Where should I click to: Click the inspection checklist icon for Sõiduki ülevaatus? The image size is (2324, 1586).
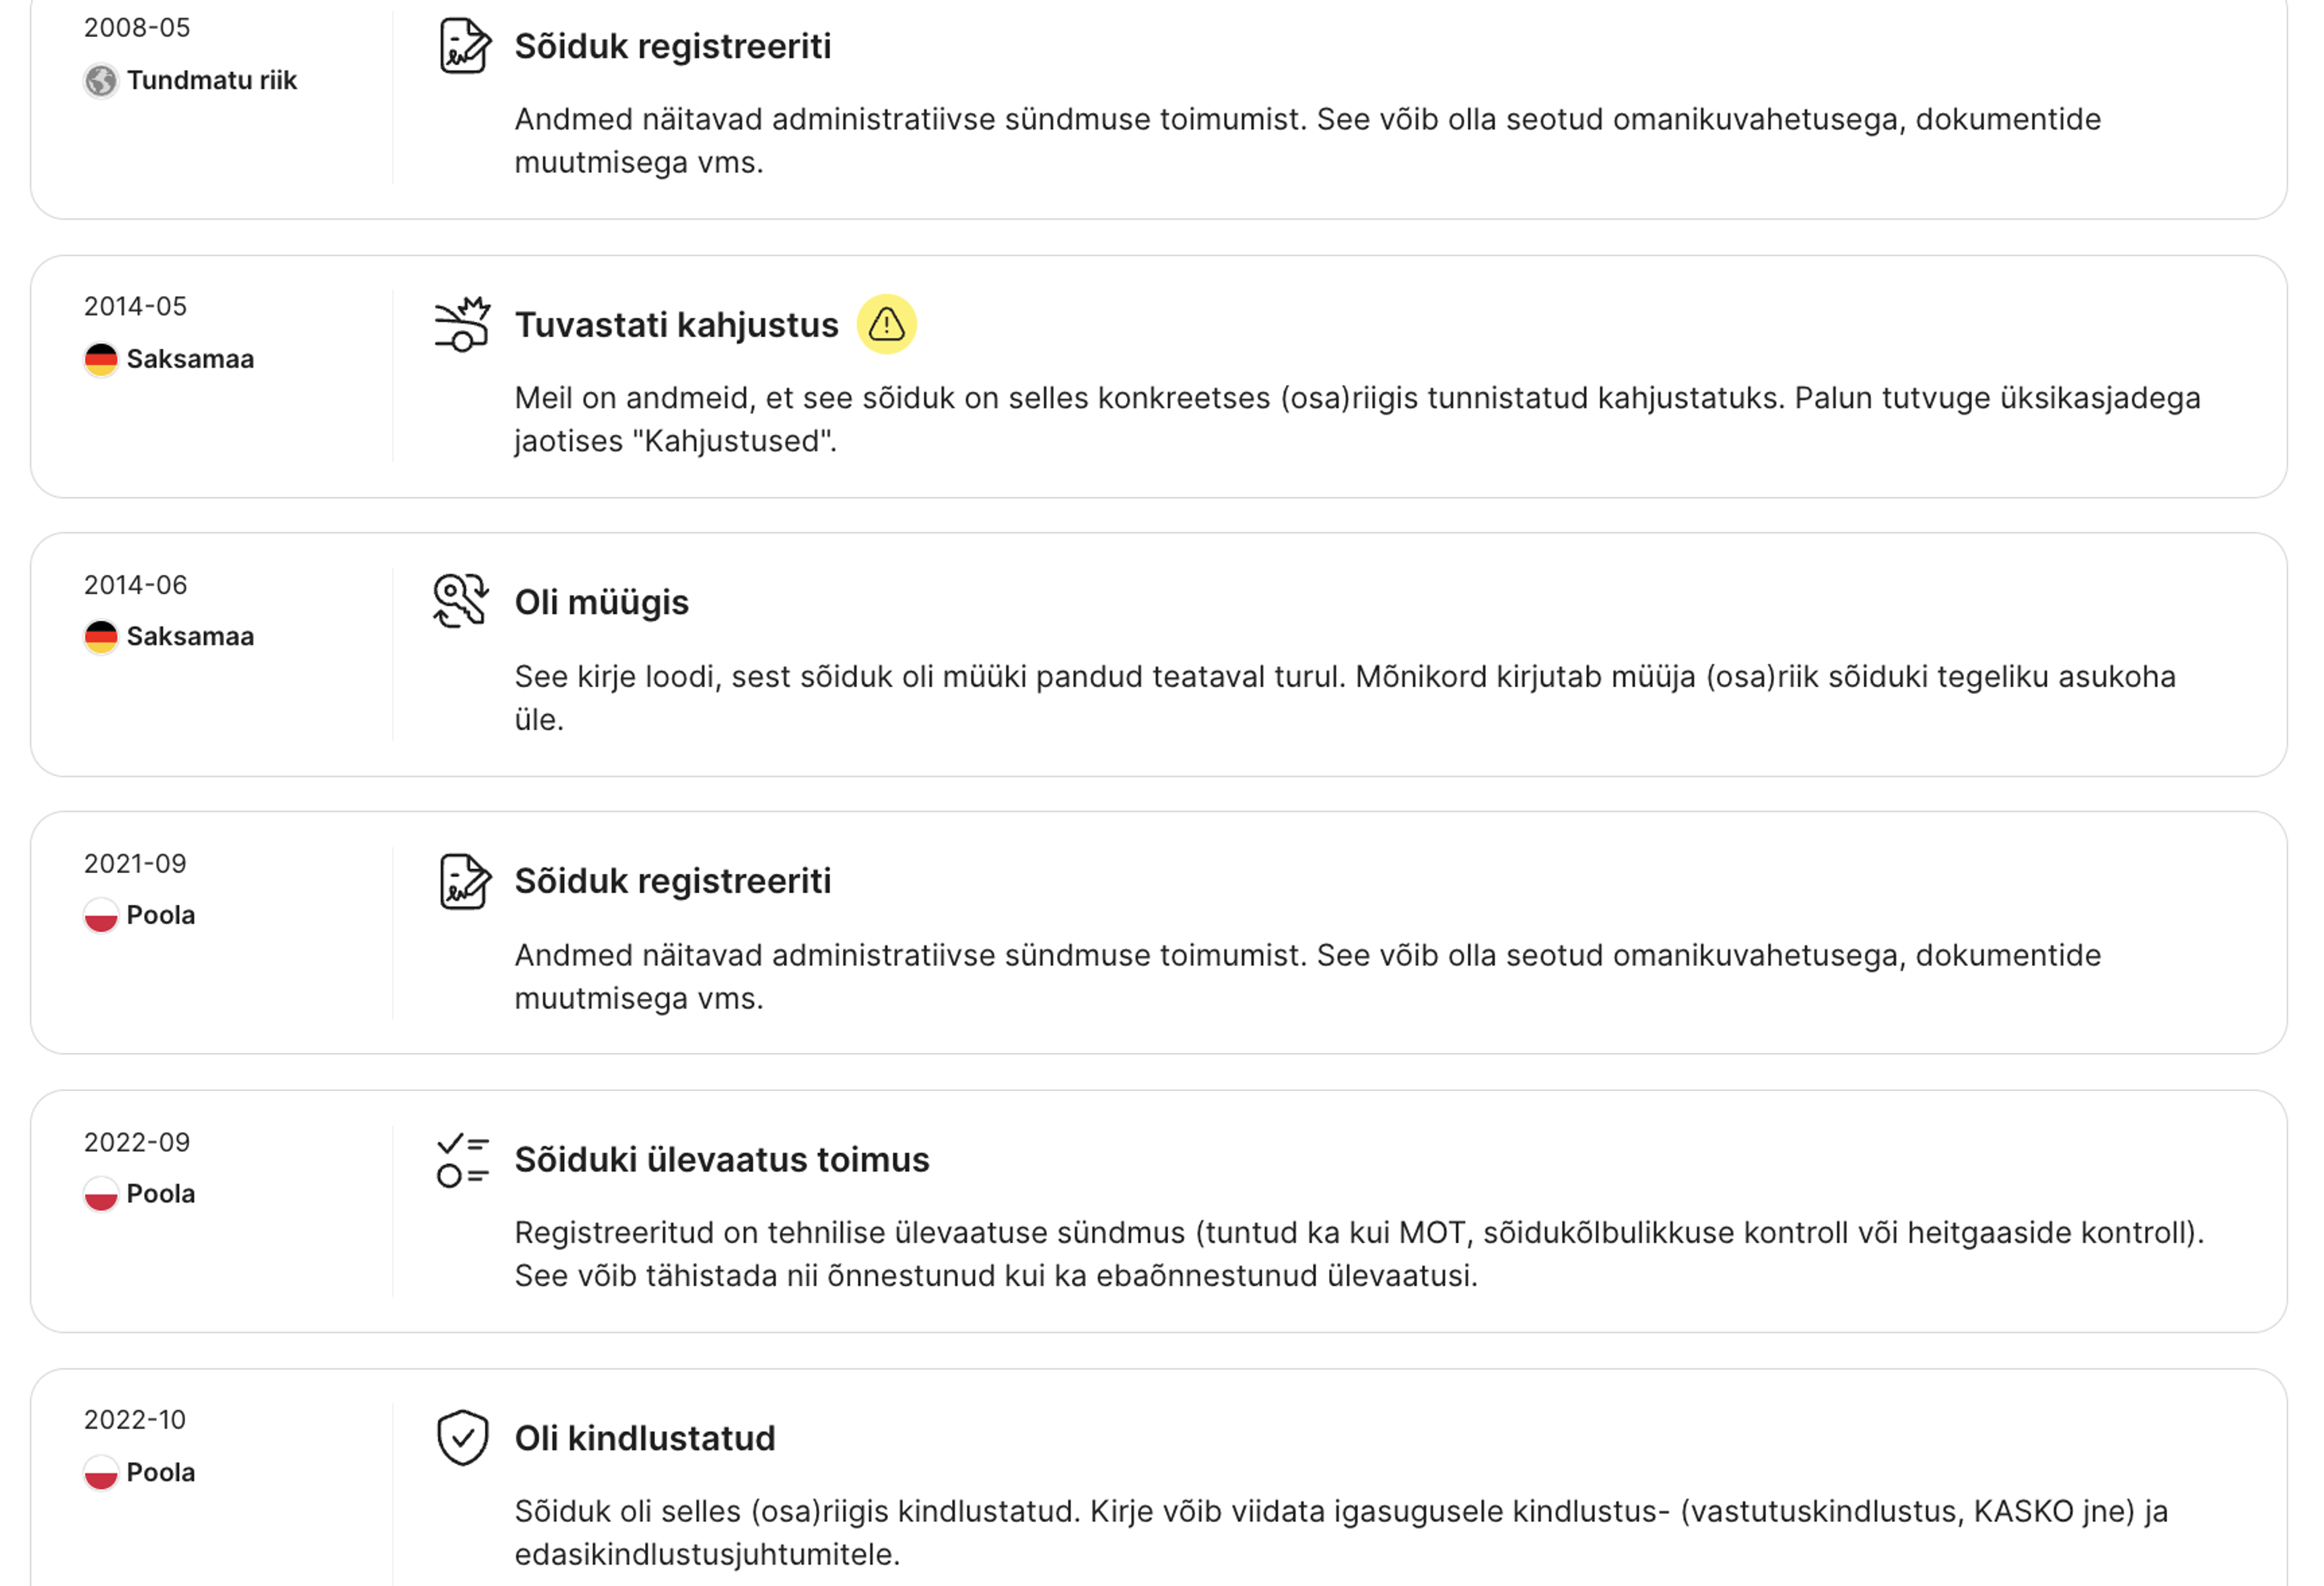(462, 1159)
